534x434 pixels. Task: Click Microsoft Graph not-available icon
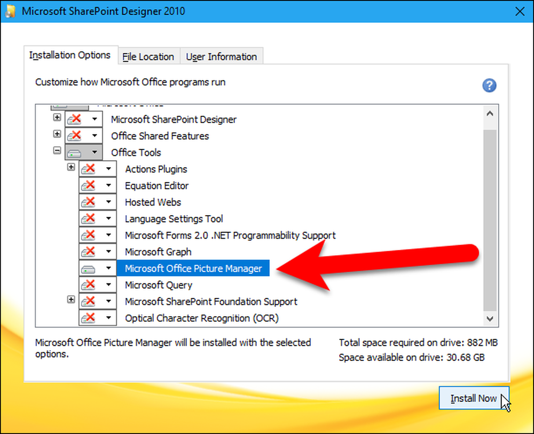point(88,252)
